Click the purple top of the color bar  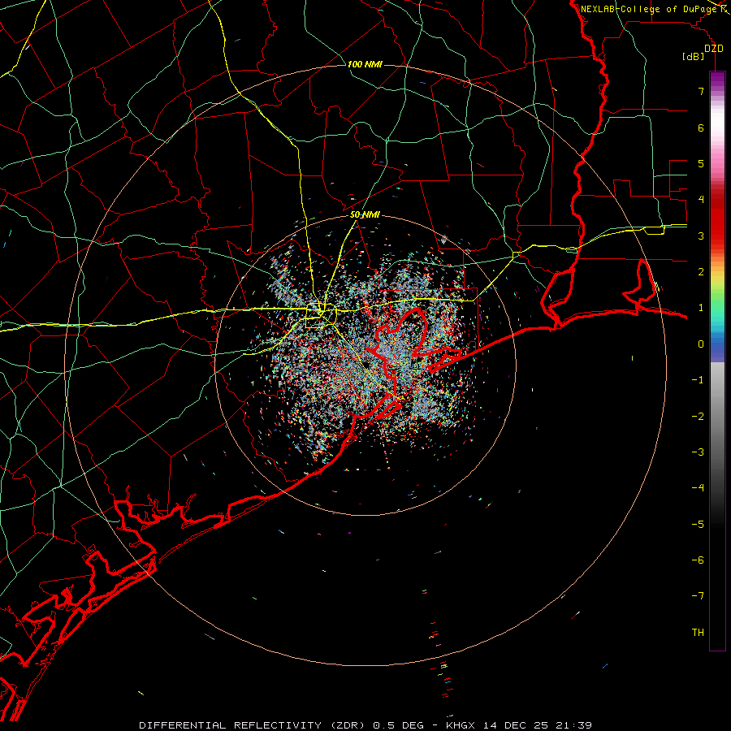pyautogui.click(x=717, y=80)
